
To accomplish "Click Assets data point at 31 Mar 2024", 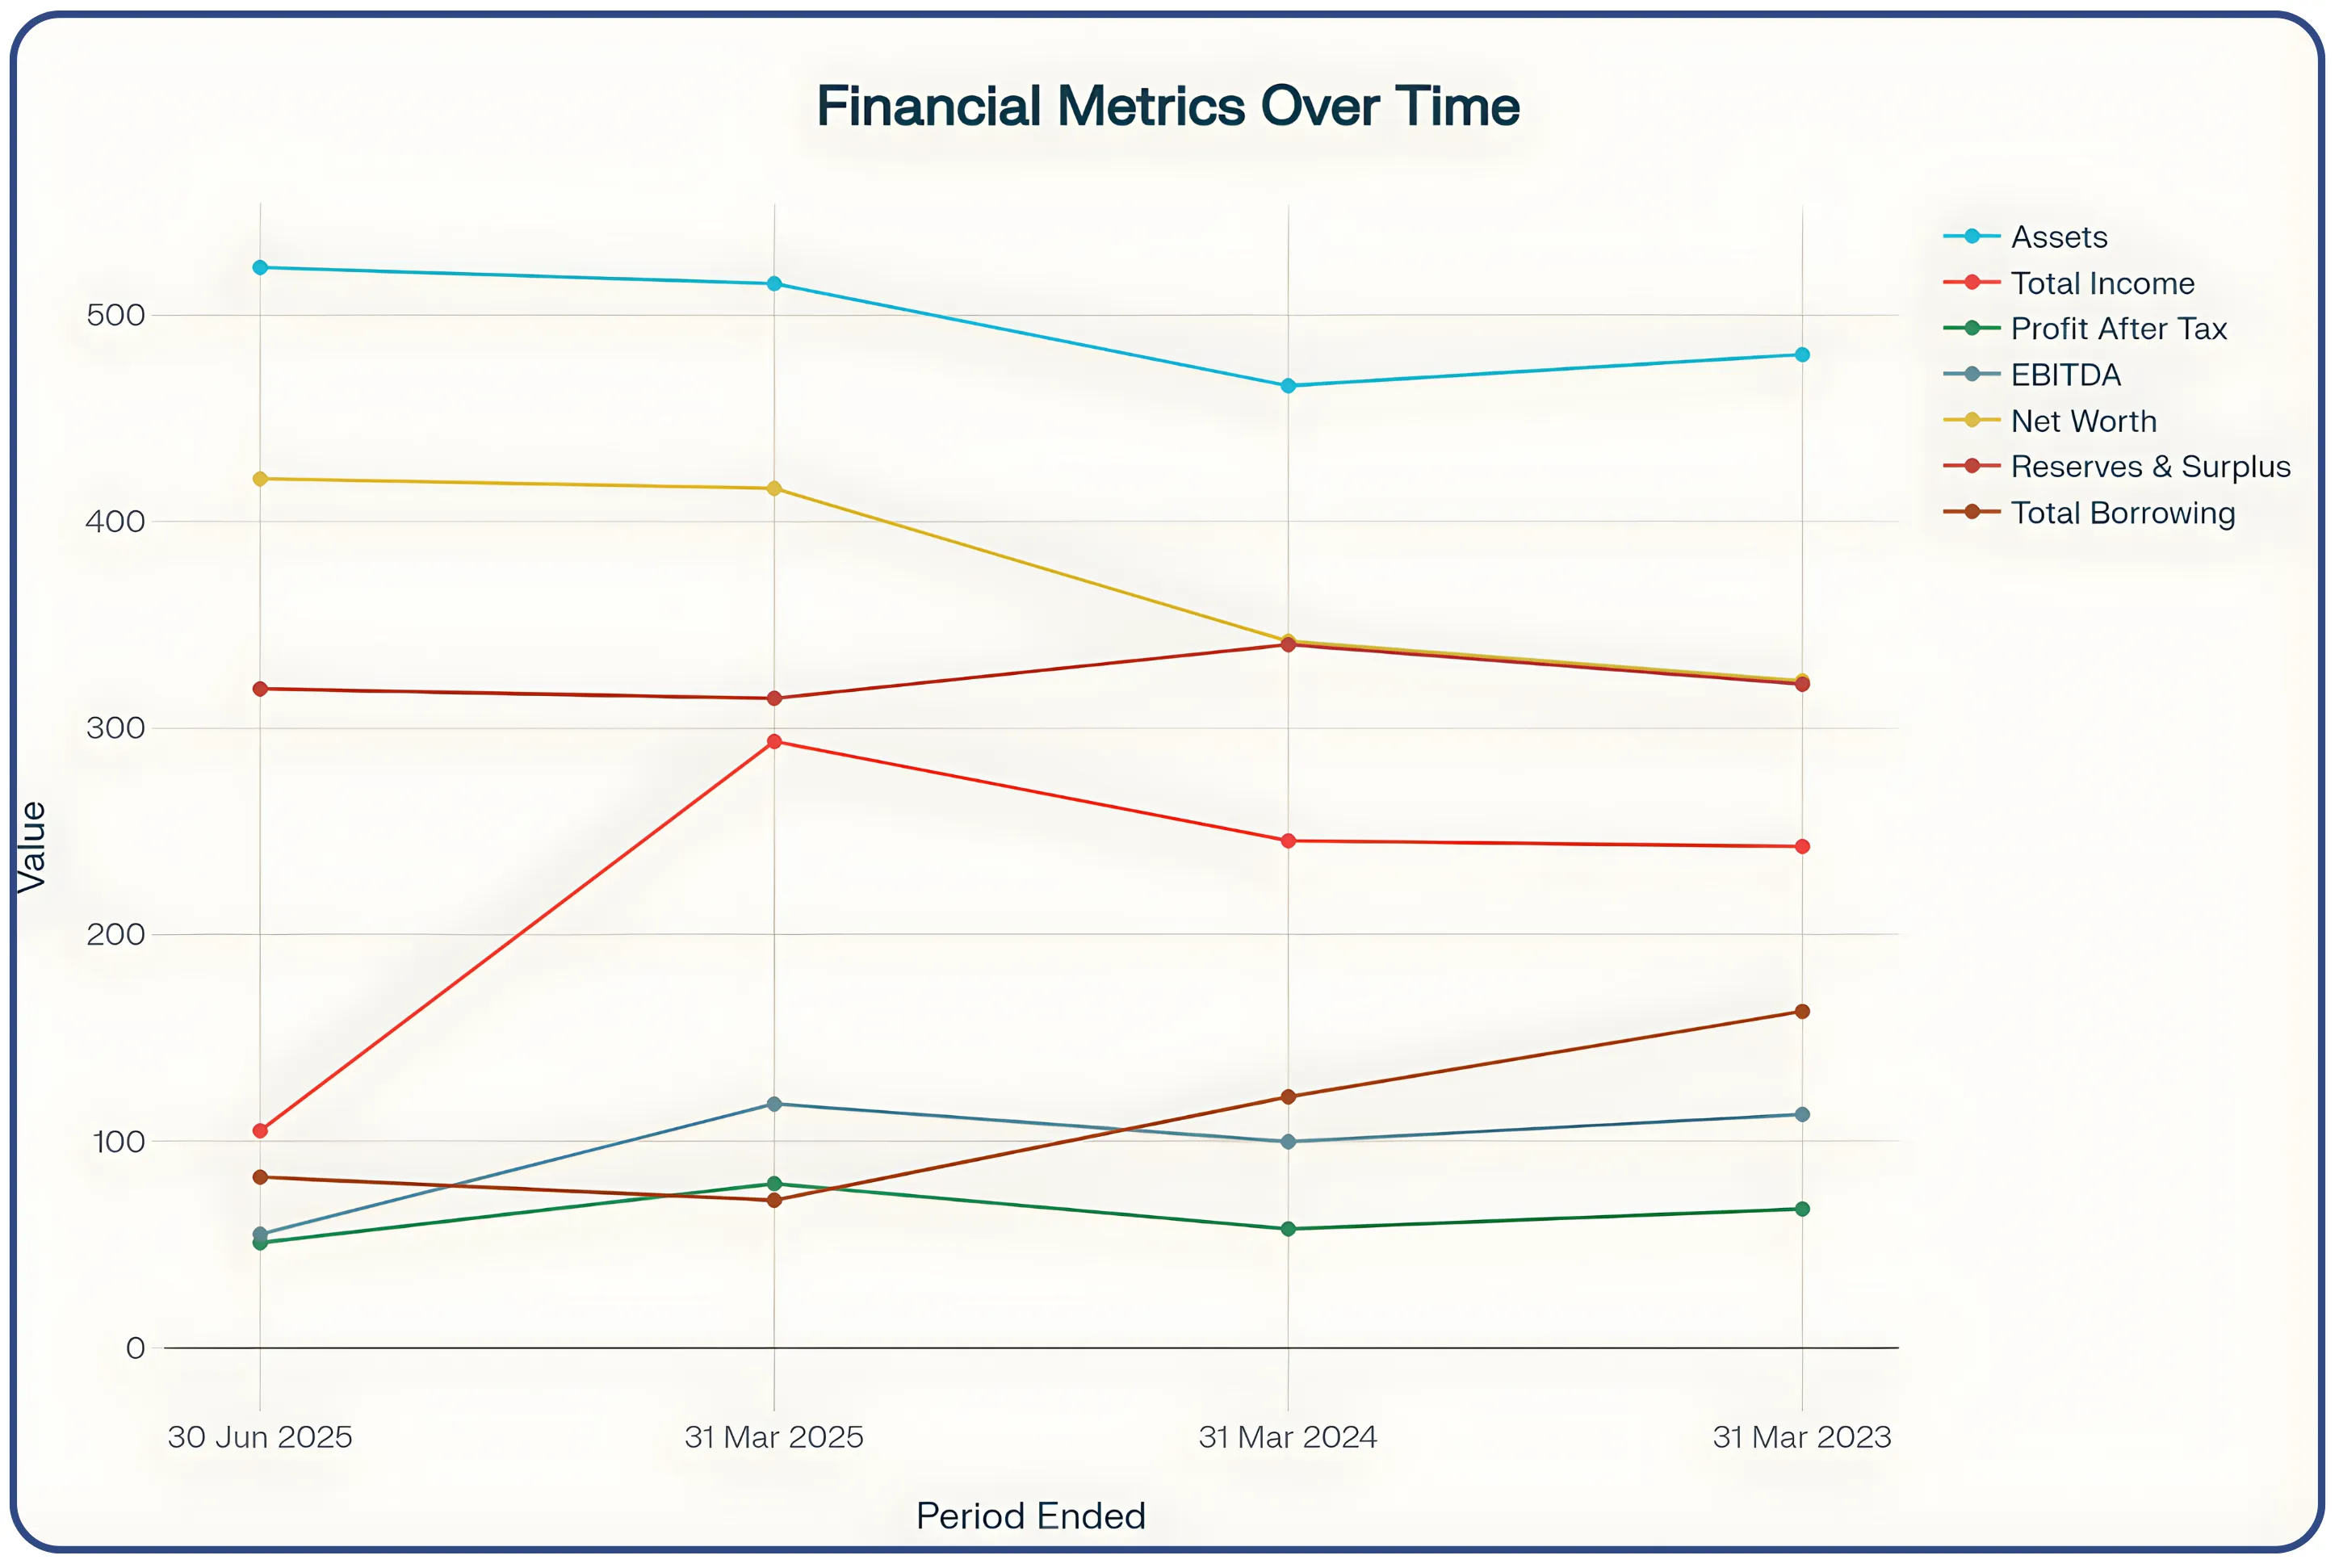I will [x=1288, y=386].
